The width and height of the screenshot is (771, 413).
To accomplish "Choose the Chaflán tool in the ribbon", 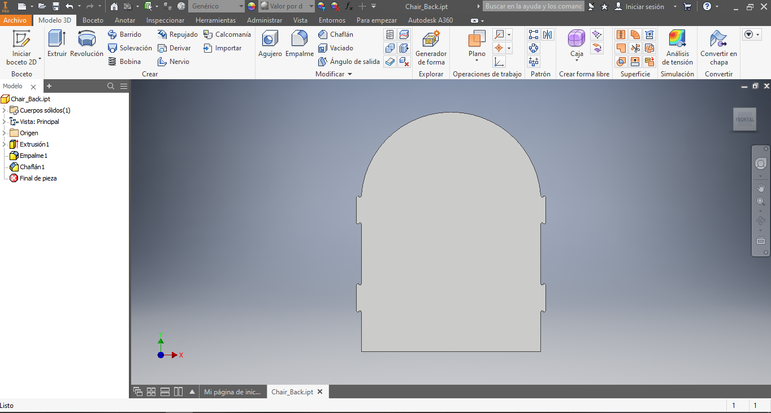I will tap(335, 35).
